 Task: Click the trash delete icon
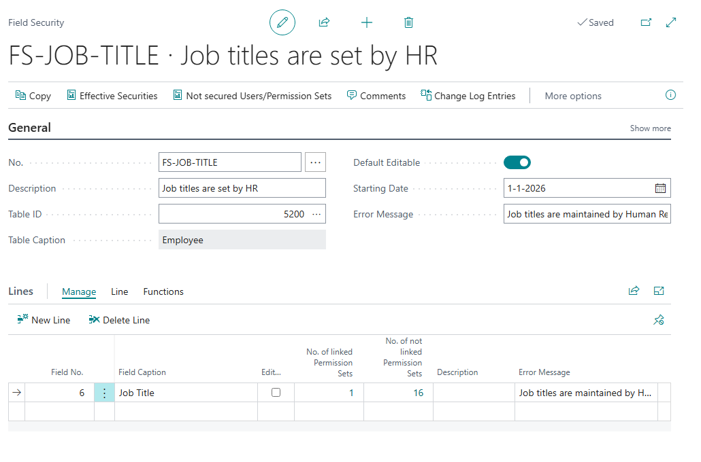coord(408,22)
